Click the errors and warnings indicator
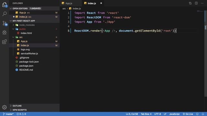207x116 pixels. coord(21,114)
